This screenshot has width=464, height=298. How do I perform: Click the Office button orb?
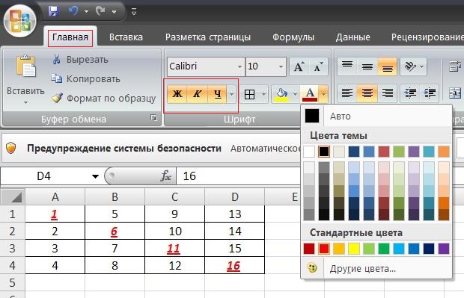pos(19,21)
